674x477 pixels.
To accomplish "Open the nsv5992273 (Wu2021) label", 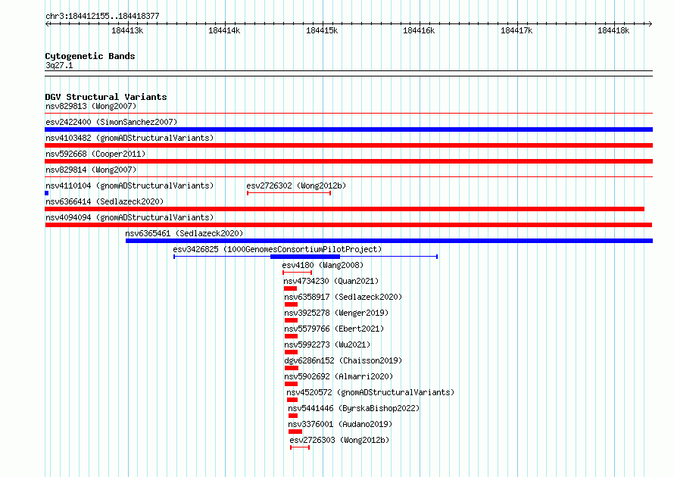I will [327, 344].
